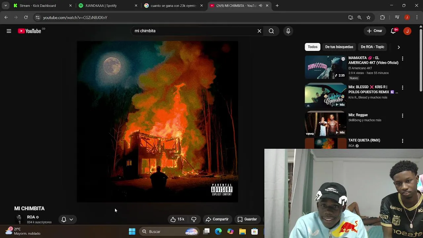This screenshot has width=423, height=238.
Task: Open the Mix: Reggae title link
Action: point(358,115)
